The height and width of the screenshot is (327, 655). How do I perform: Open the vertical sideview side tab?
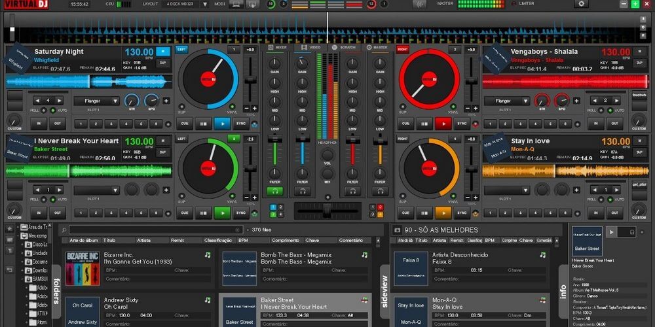(x=384, y=291)
